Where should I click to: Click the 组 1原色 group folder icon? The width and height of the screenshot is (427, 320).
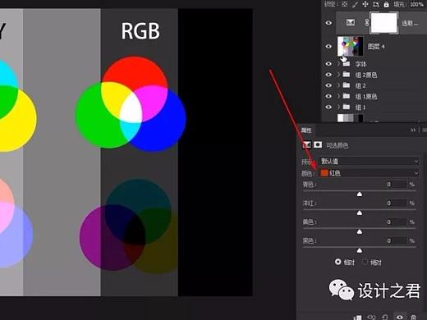pyautogui.click(x=347, y=96)
